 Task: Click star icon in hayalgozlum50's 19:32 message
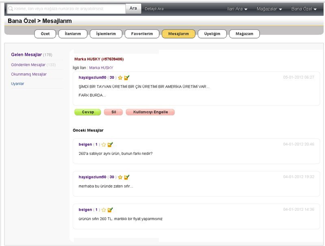[x=120, y=177]
